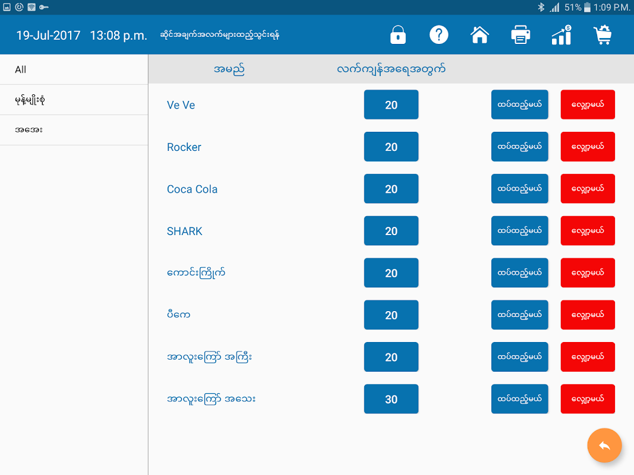634x475 pixels.
Task: Tap stock quantity 20 for SHARK
Action: tap(391, 230)
